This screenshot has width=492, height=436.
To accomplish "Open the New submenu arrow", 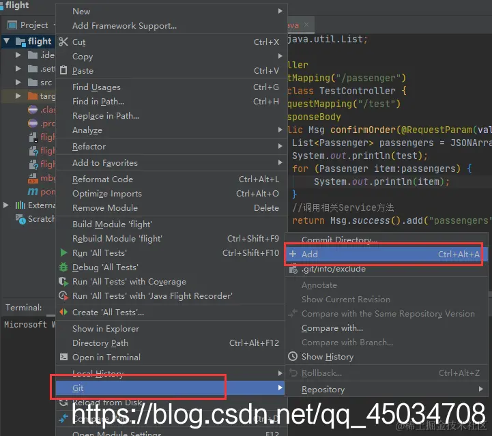I will (x=280, y=11).
